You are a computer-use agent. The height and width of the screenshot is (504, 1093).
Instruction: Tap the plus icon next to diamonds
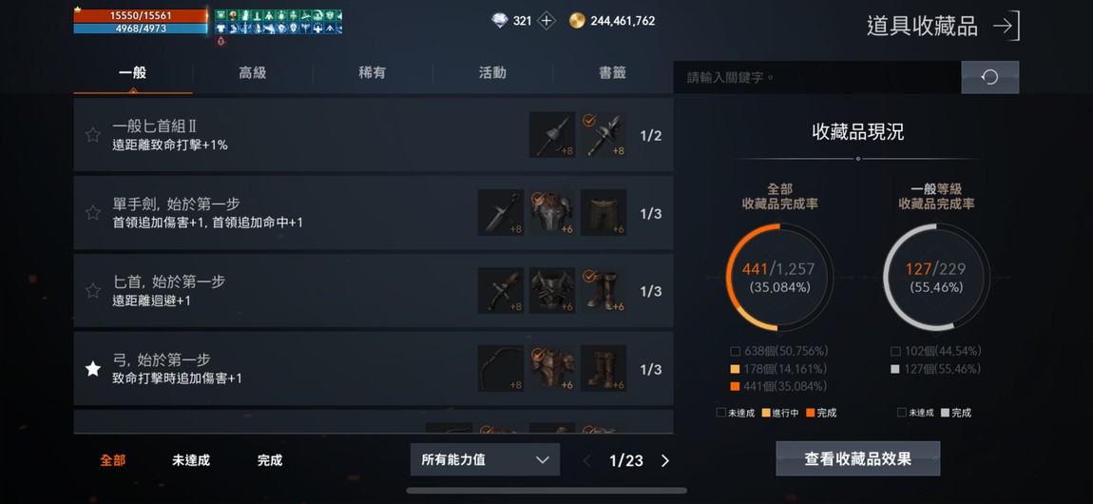(x=546, y=21)
